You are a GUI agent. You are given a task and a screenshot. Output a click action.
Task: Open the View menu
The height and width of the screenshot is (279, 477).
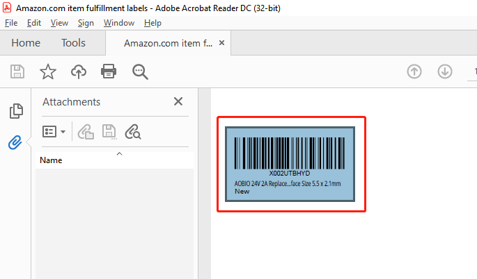click(x=59, y=23)
